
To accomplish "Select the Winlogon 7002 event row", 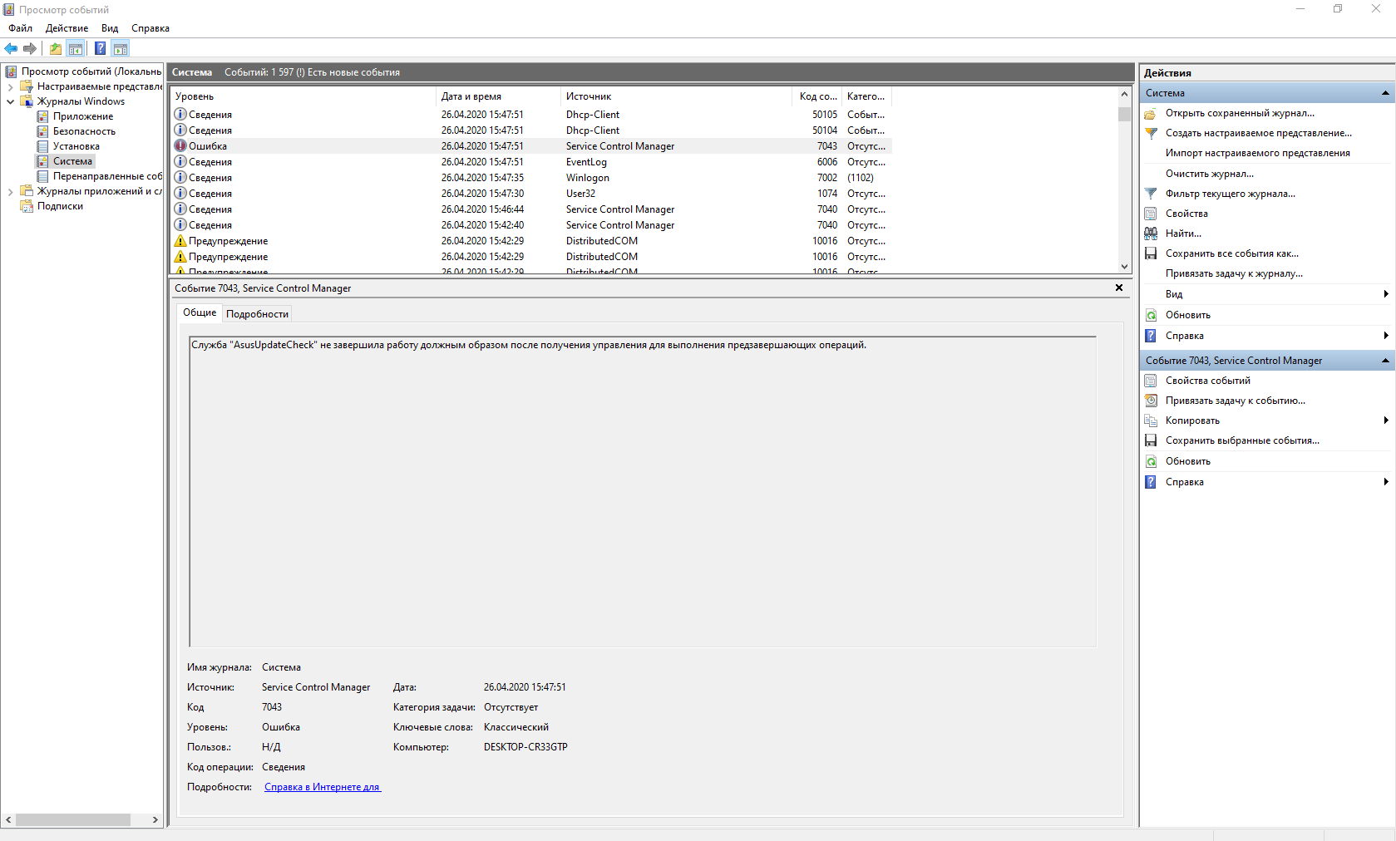I will 531,178.
